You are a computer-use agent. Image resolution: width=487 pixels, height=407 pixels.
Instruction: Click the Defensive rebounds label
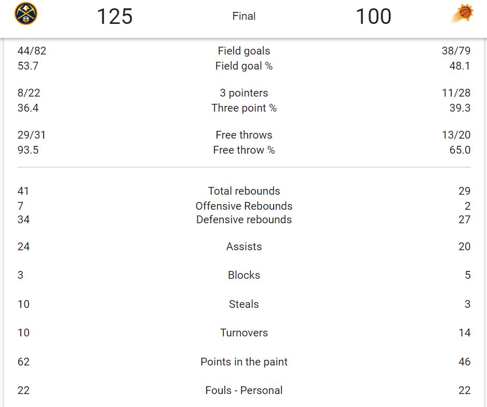244,220
